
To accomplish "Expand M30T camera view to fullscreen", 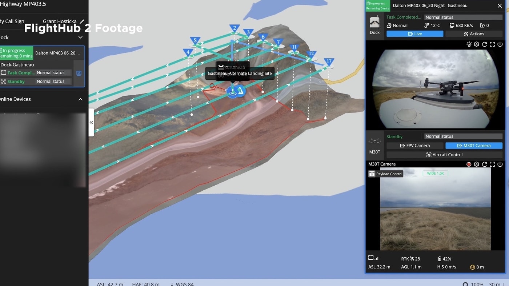I will pos(492,164).
